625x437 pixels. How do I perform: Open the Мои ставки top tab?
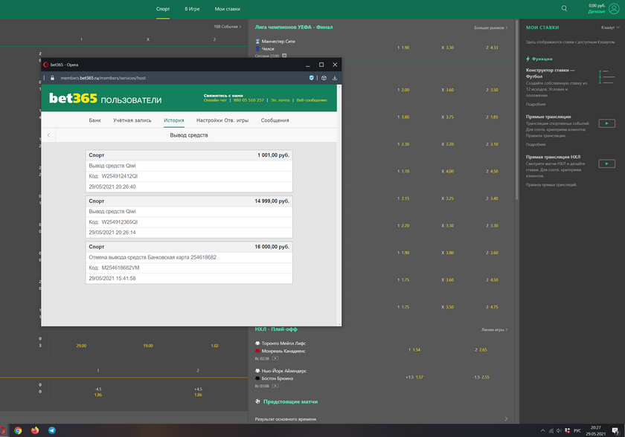[x=227, y=9]
